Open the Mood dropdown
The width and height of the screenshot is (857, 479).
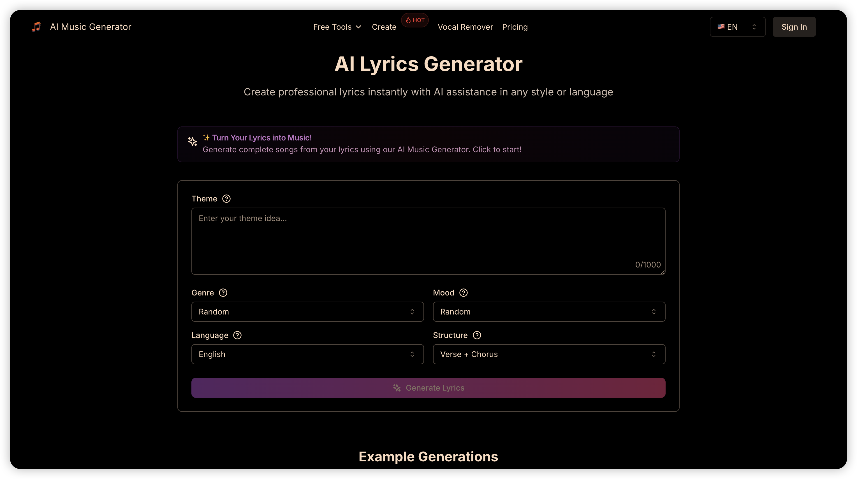click(x=549, y=312)
